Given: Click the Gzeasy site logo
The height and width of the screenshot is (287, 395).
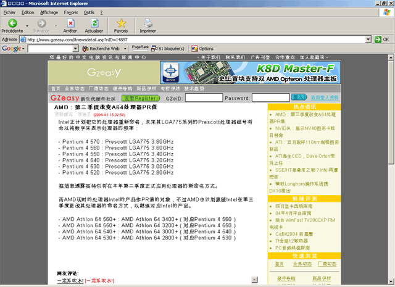Looking at the screenshot, I should click(x=104, y=72).
